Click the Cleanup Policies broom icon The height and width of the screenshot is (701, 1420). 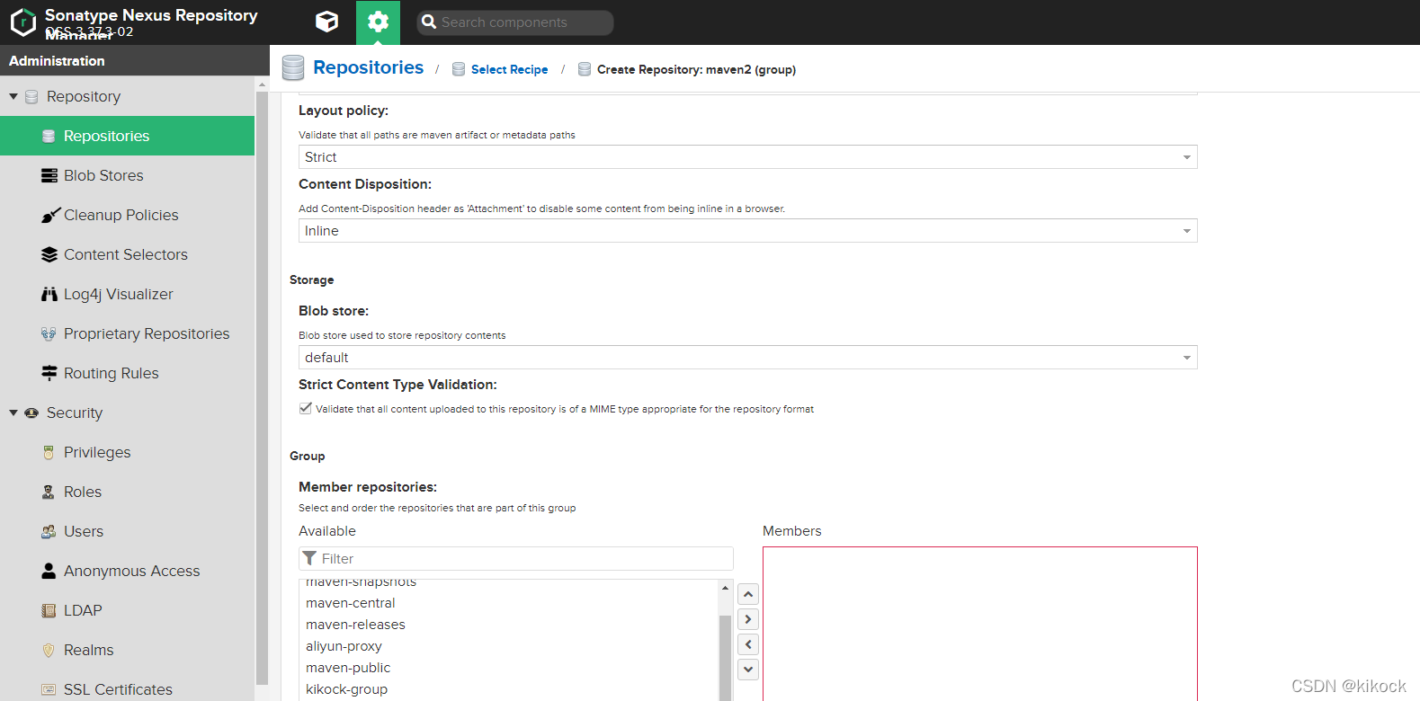click(x=50, y=216)
